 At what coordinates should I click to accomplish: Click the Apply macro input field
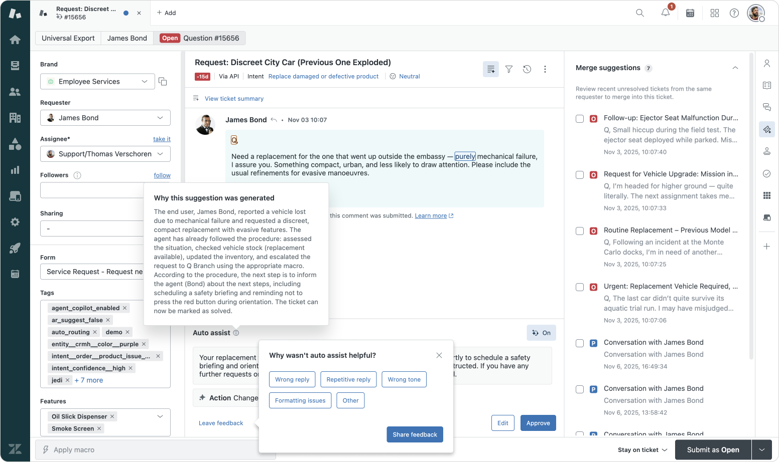(x=151, y=449)
